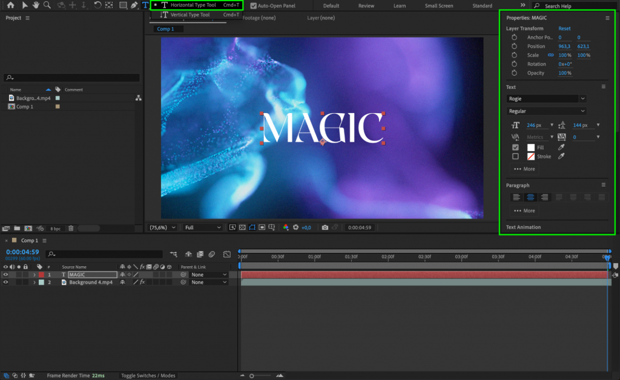The width and height of the screenshot is (620, 380).
Task: Click More under the Paragraph section
Action: point(523,211)
